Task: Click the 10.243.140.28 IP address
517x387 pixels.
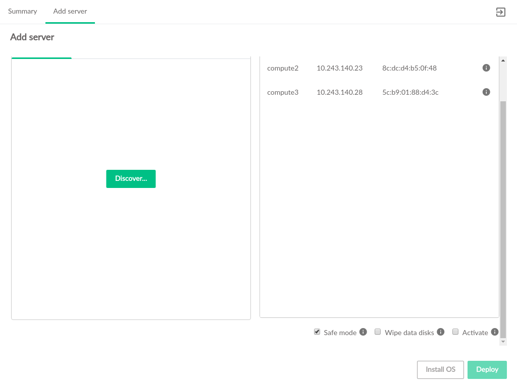Action: 339,92
